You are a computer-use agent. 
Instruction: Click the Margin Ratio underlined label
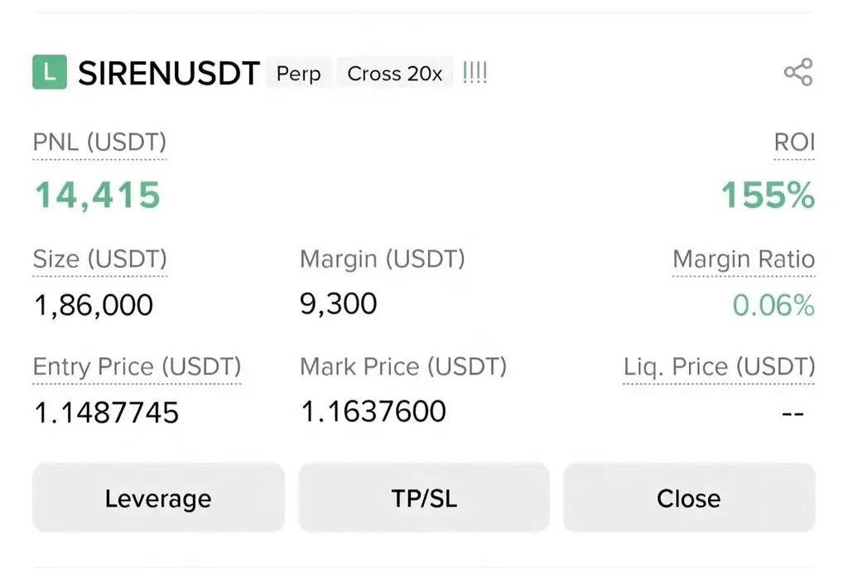(x=744, y=259)
